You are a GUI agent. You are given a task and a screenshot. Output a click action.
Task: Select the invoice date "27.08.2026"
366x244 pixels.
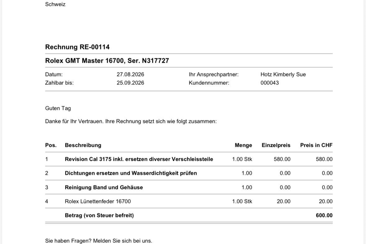point(130,75)
